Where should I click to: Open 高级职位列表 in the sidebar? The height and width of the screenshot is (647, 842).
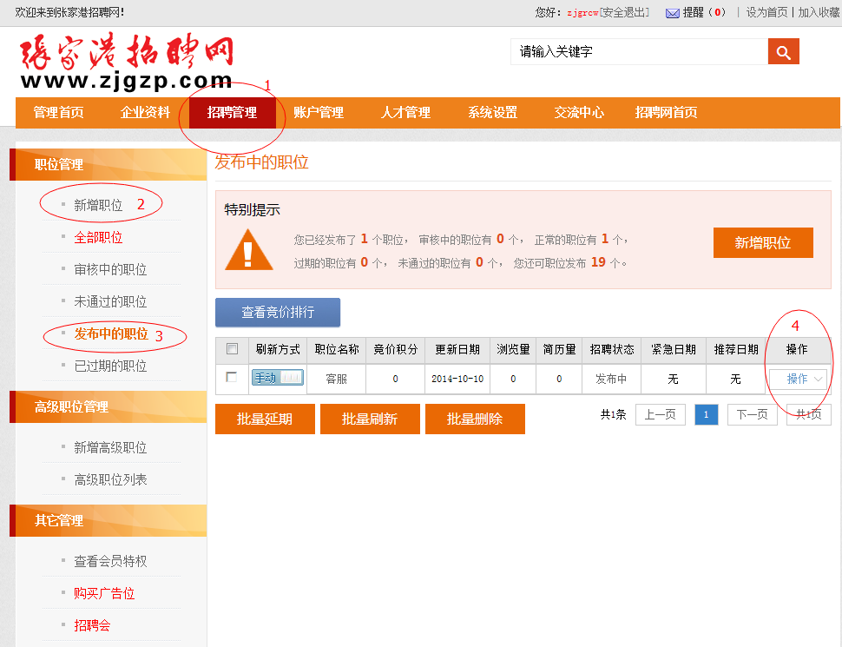coord(110,480)
